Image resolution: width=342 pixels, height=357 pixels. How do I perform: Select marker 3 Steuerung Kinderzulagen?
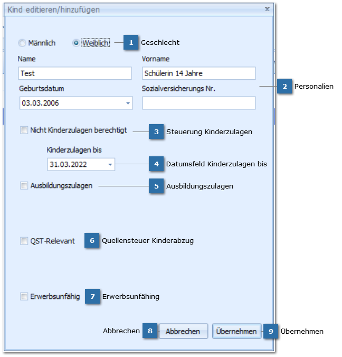(x=156, y=131)
